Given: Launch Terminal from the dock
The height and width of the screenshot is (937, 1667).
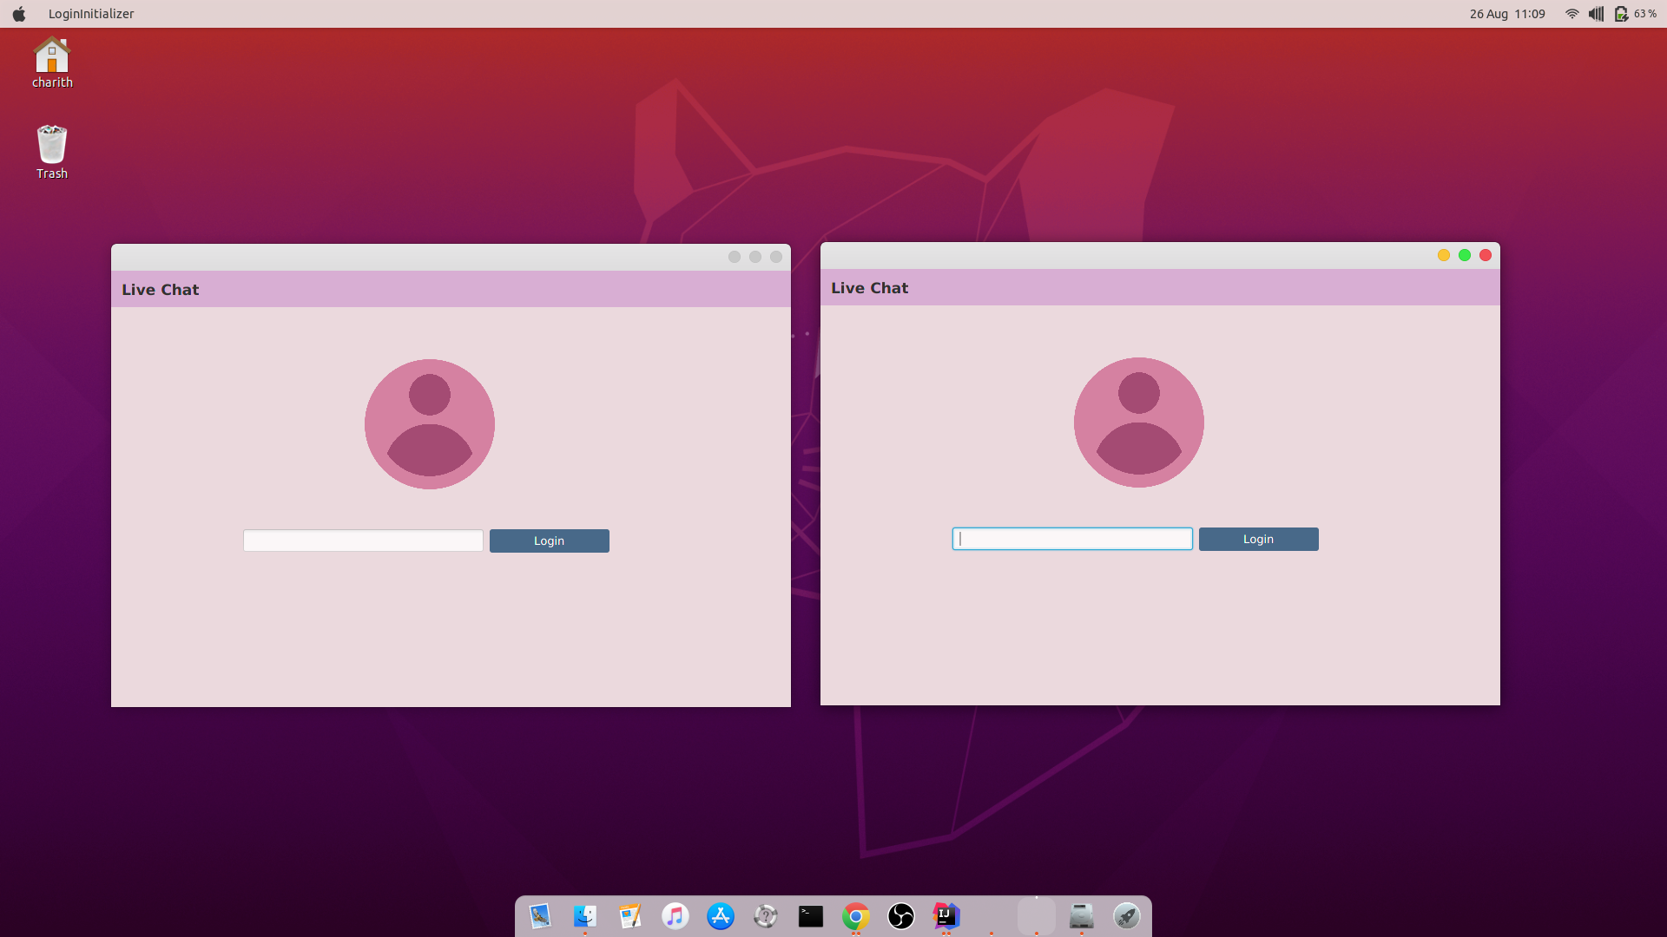Looking at the screenshot, I should point(810,916).
